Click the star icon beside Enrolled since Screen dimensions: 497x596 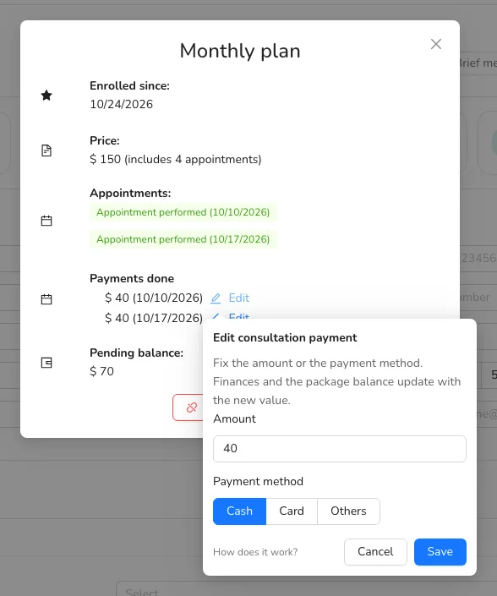46,95
